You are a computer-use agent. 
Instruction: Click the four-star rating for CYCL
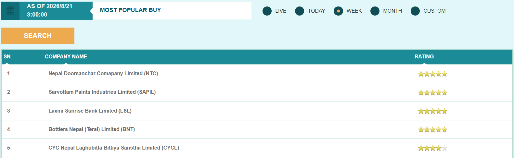433,148
